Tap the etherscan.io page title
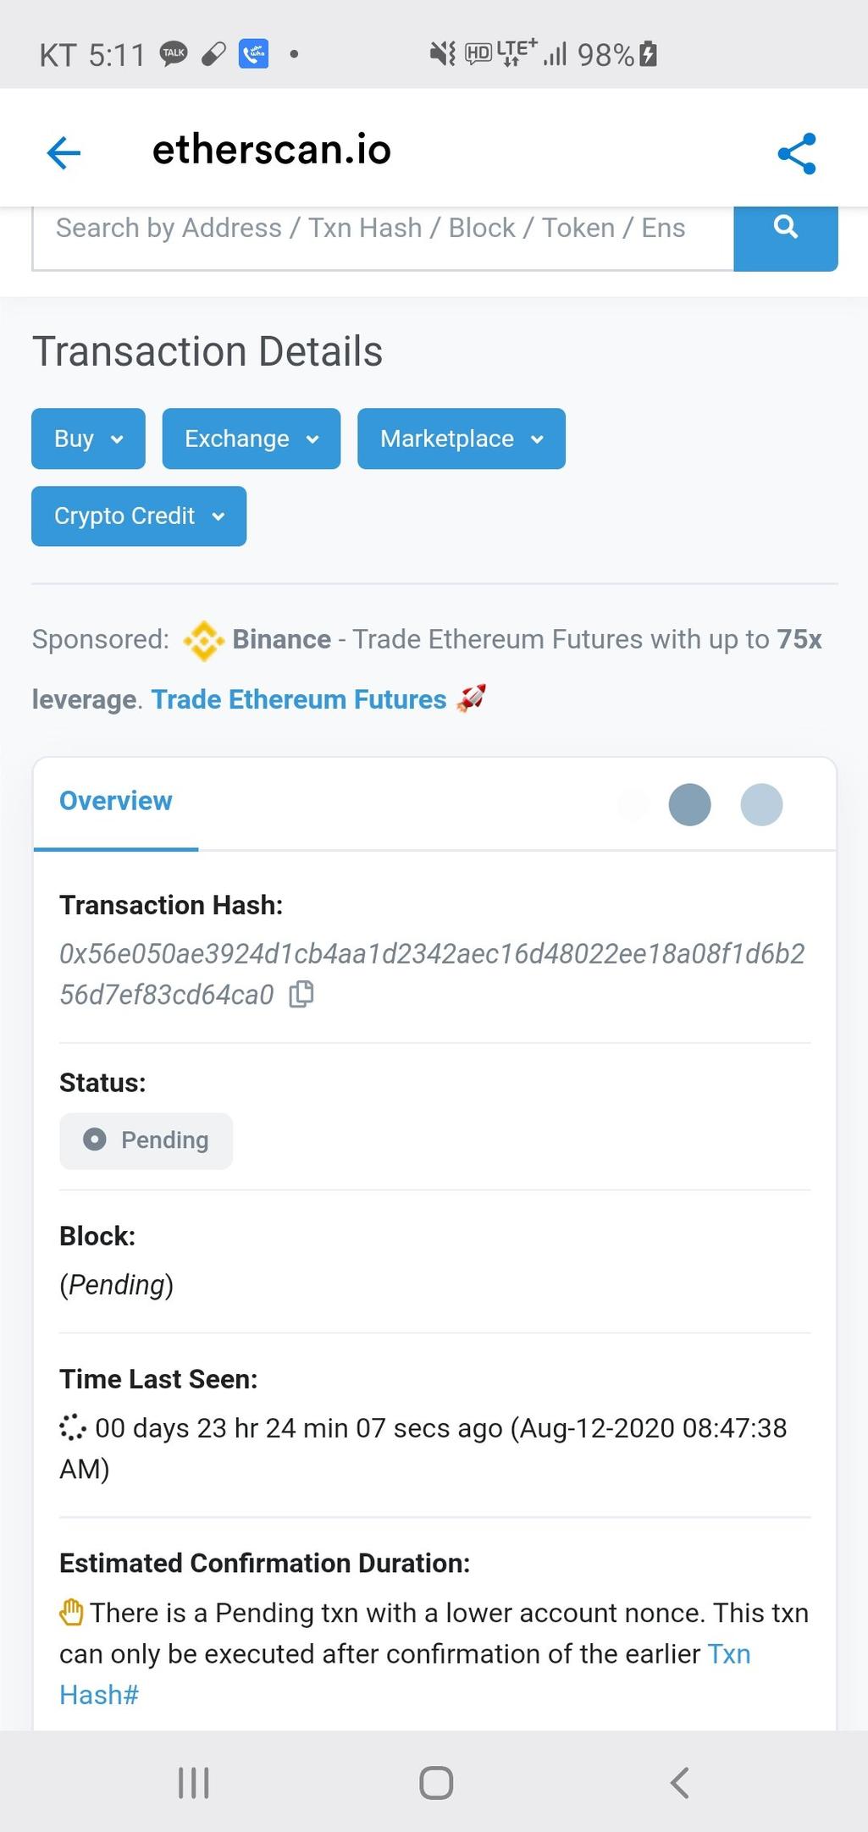This screenshot has width=868, height=1832. [272, 150]
